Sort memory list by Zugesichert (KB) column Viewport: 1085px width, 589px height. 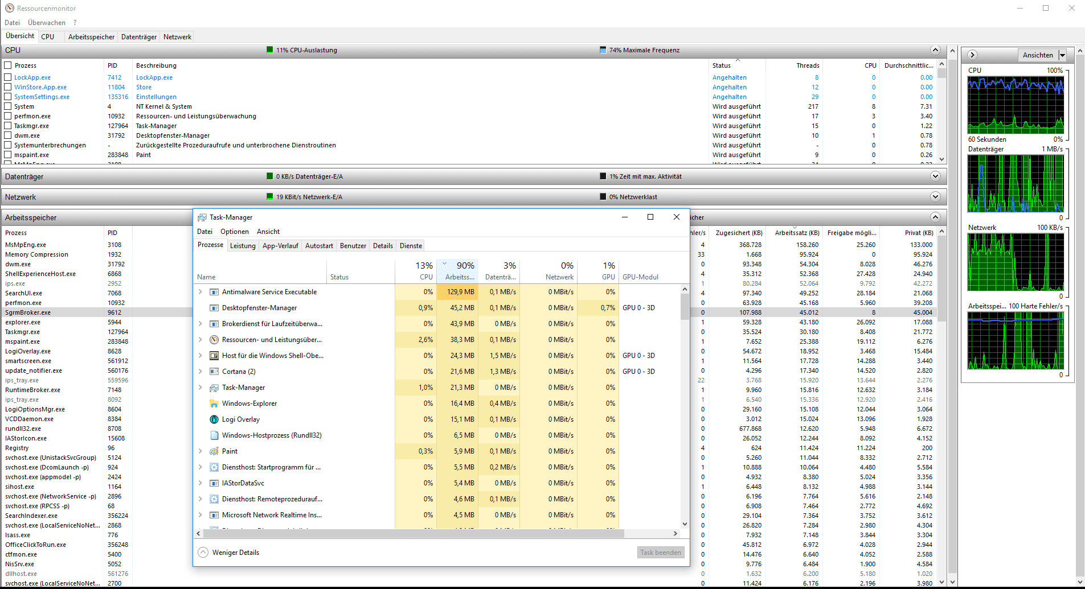click(x=738, y=233)
